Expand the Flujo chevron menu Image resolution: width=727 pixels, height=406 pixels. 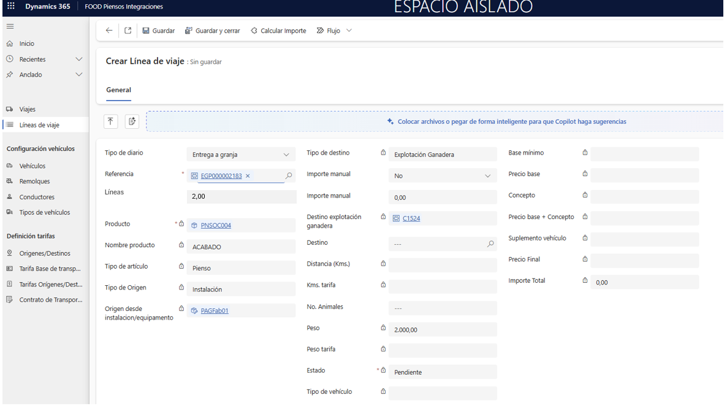click(x=349, y=31)
